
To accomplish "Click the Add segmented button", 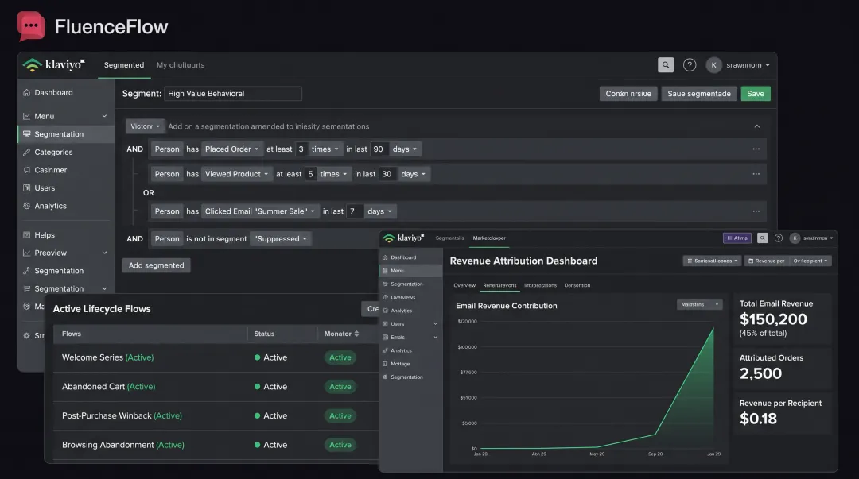I will coord(156,265).
